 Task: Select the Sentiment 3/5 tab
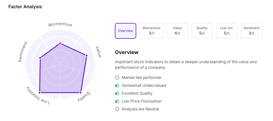tap(251, 31)
